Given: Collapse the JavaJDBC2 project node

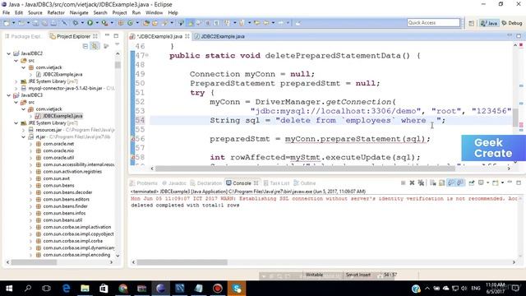Looking at the screenshot, I should pos(9,53).
